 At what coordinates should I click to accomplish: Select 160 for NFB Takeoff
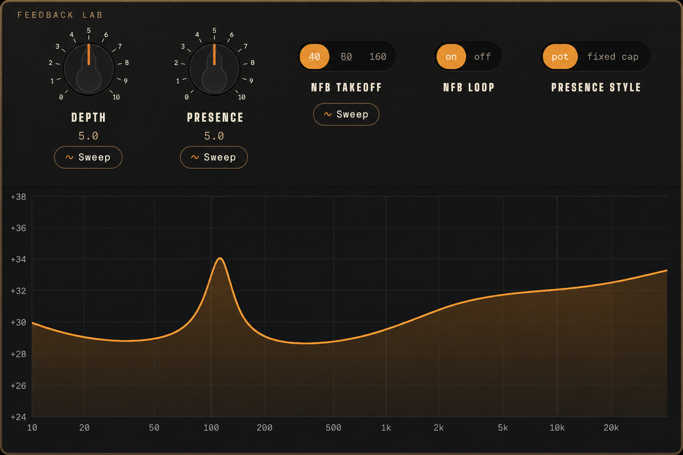point(378,56)
